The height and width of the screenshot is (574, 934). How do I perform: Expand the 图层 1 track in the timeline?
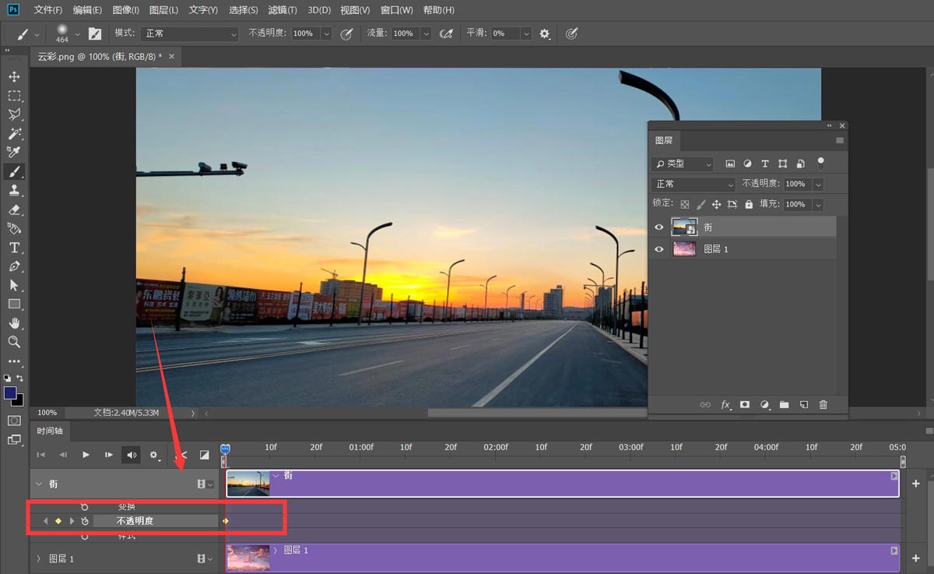pyautogui.click(x=39, y=558)
